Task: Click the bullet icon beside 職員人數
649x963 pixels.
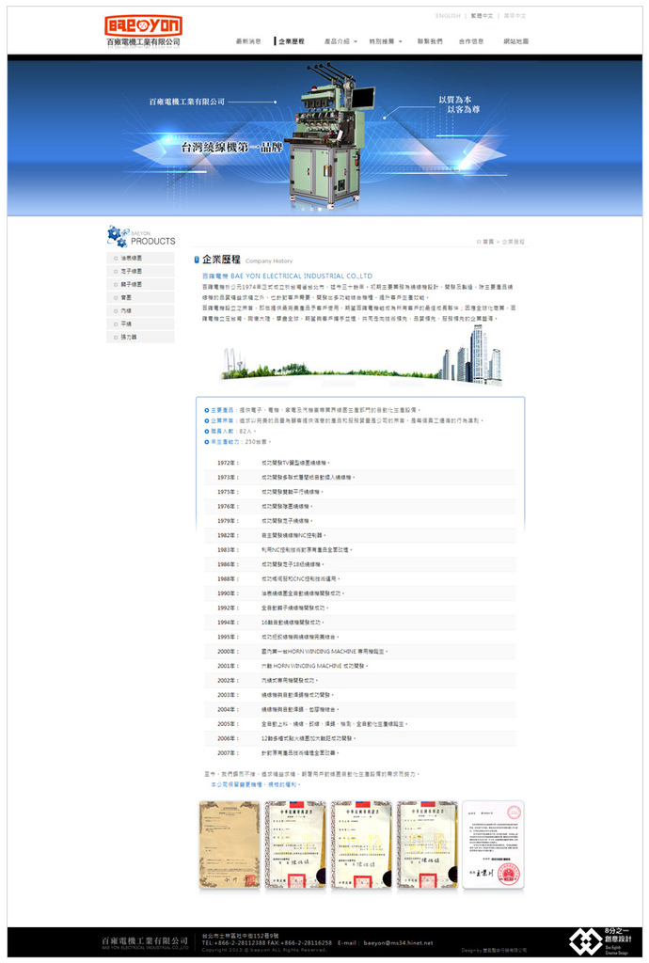Action: pos(207,431)
